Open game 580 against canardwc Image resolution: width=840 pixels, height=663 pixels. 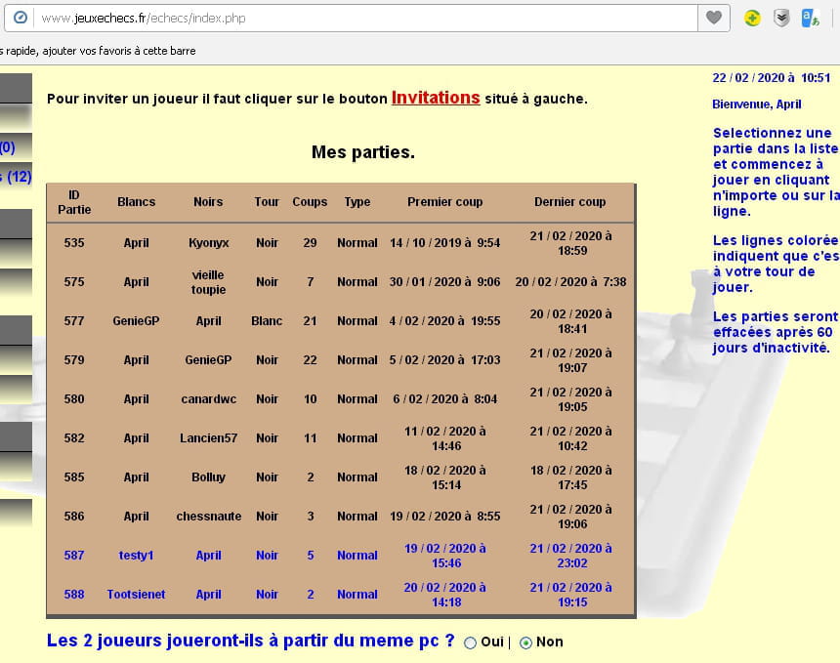click(341, 399)
